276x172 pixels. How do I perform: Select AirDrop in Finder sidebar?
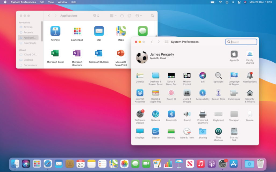(28, 27)
